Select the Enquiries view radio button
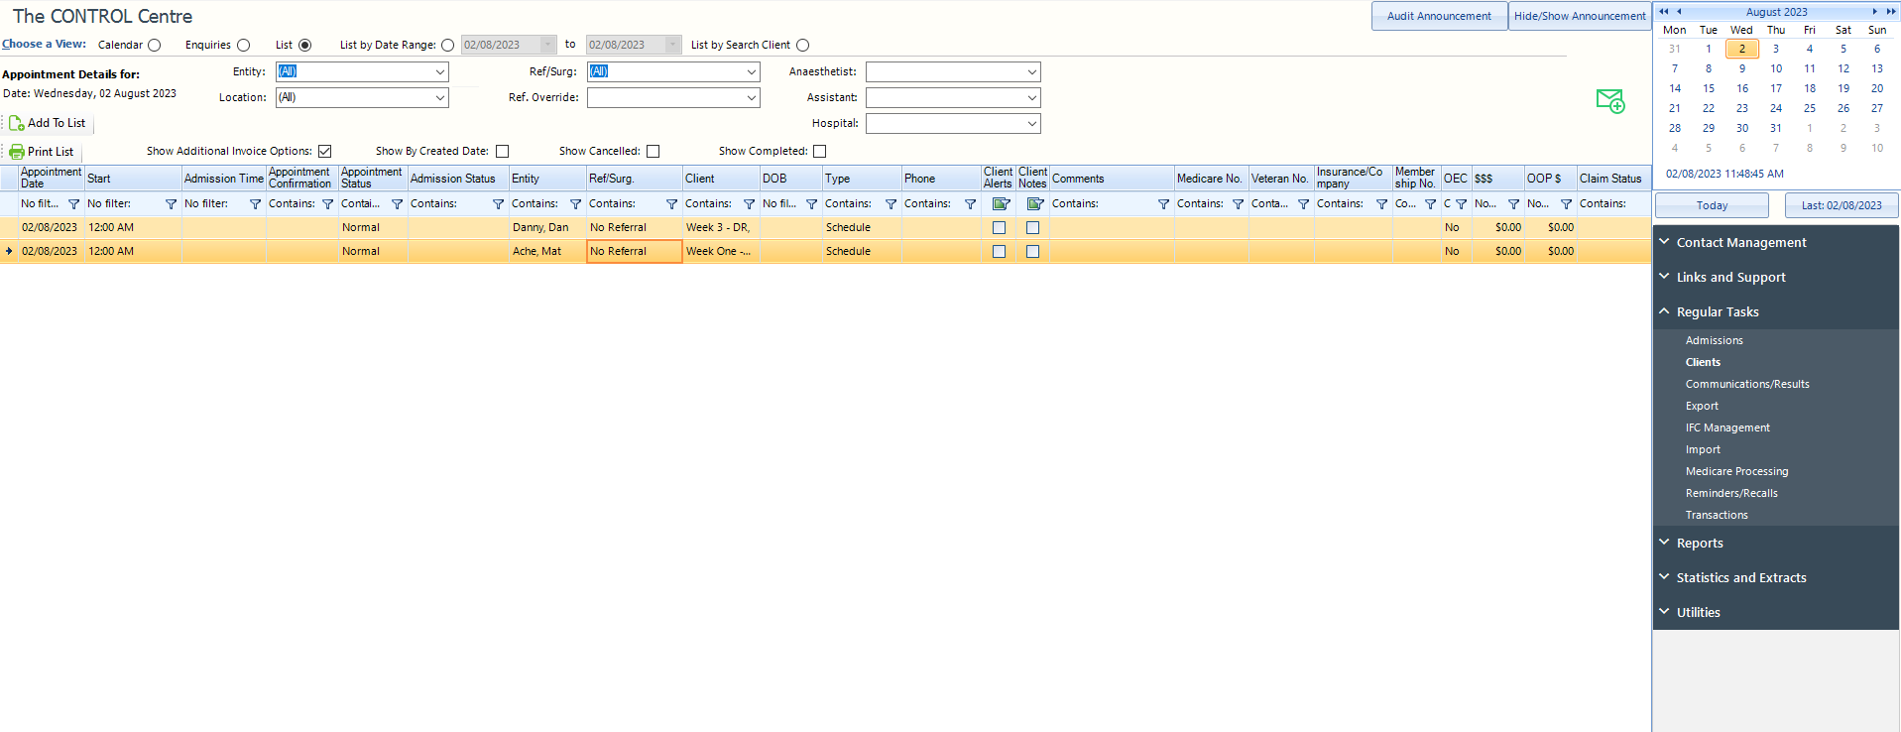 (x=243, y=46)
